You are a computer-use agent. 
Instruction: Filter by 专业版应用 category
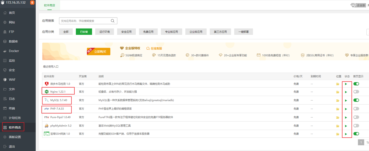tap(172, 32)
